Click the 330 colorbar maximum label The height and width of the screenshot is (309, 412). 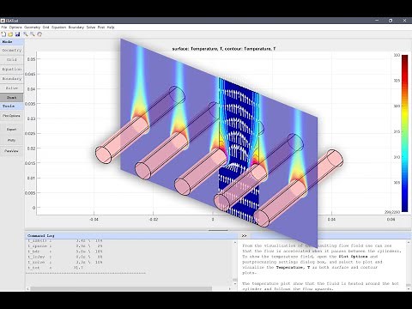click(x=397, y=55)
